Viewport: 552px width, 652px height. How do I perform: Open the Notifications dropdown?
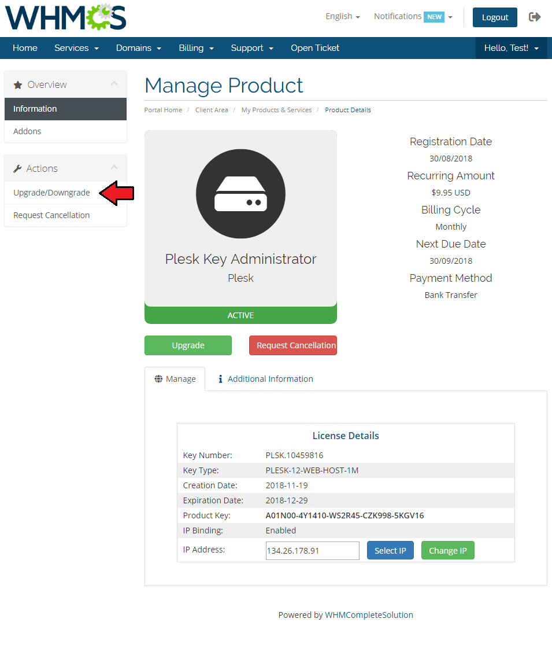[413, 17]
